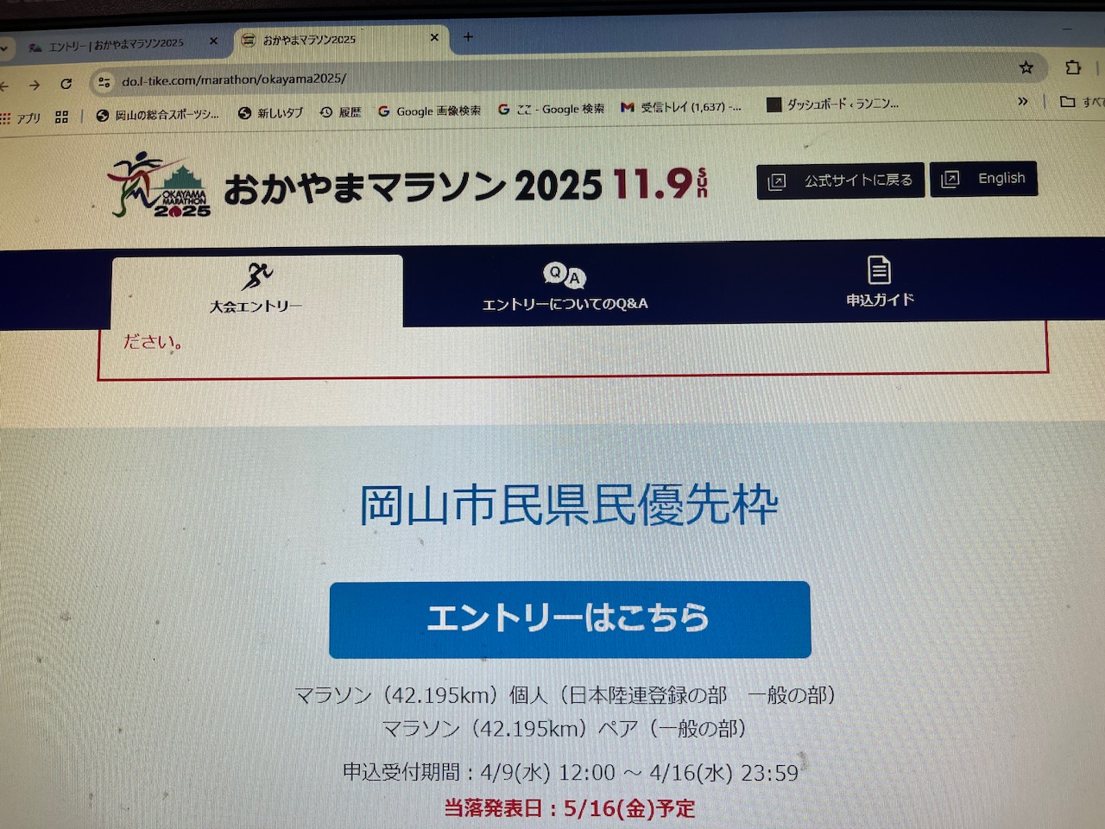
Task: Click the 公式サイトに戻る button
Action: click(841, 180)
